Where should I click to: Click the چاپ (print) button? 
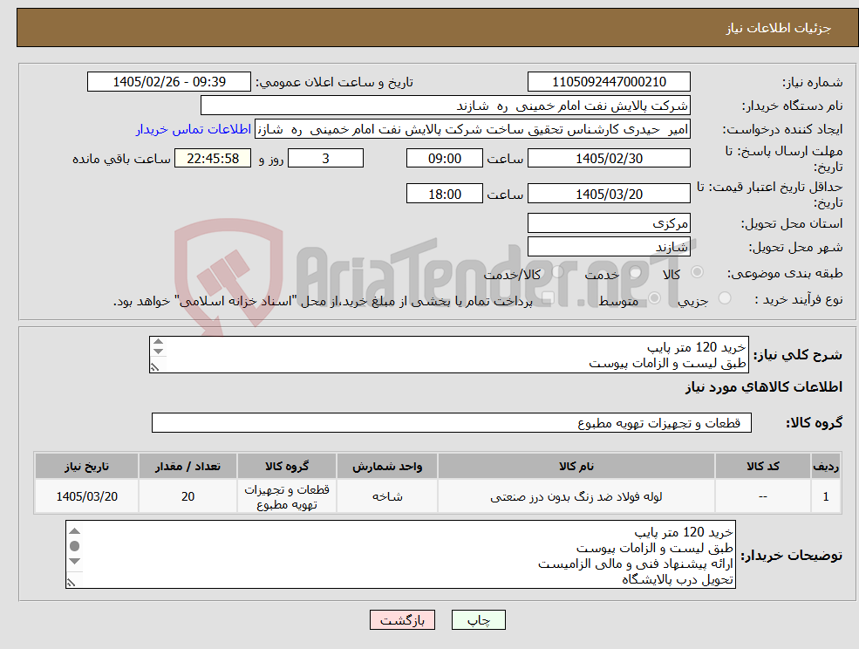[x=478, y=620]
